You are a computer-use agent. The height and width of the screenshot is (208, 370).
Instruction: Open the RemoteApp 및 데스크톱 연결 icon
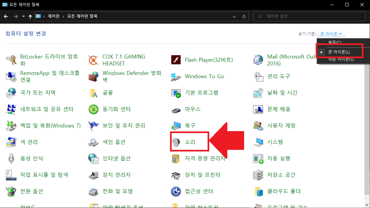(11, 77)
